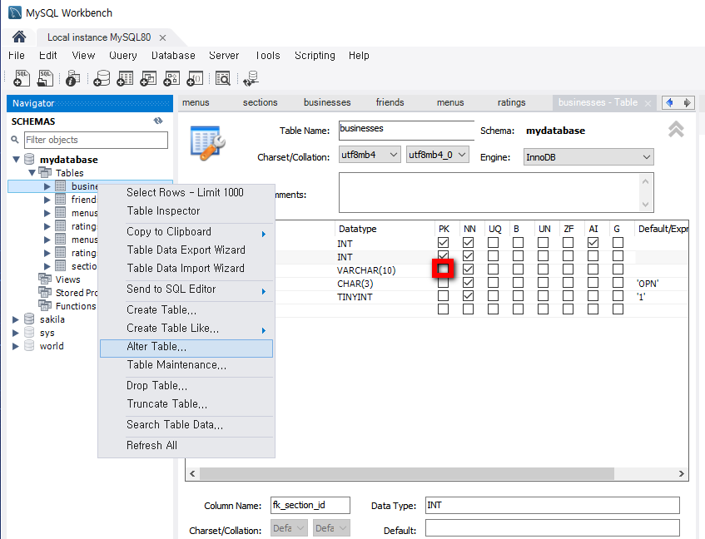Click the table Comments text area
705x539 pixels.
pyautogui.click(x=496, y=193)
